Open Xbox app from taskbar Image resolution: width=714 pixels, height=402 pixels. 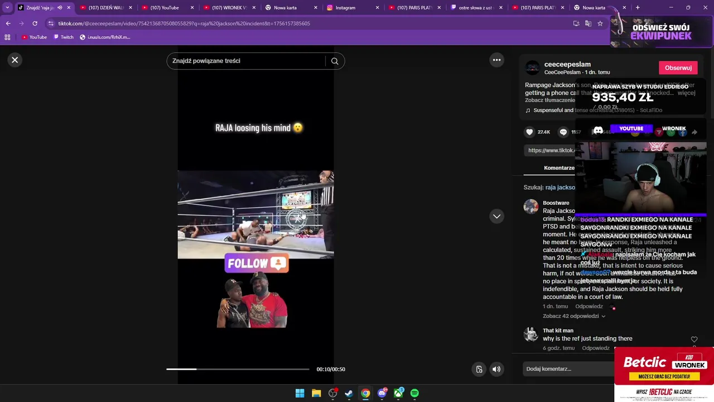point(398,393)
